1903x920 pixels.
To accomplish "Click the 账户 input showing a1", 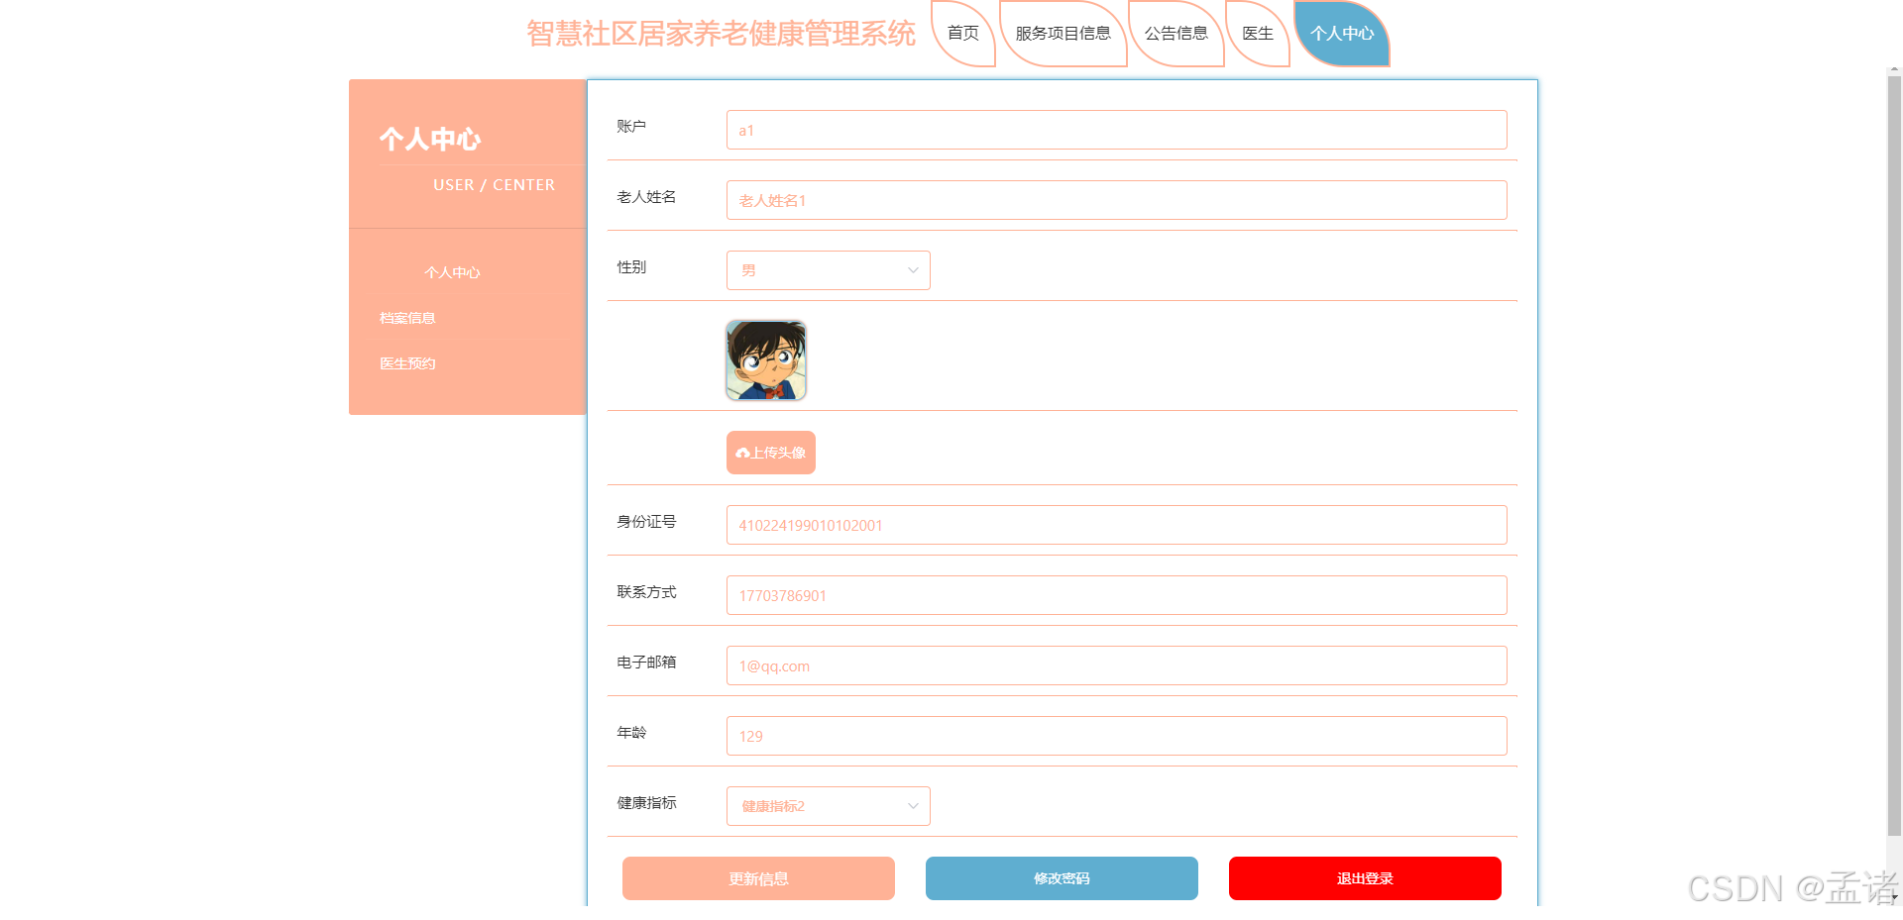I will click(1116, 129).
